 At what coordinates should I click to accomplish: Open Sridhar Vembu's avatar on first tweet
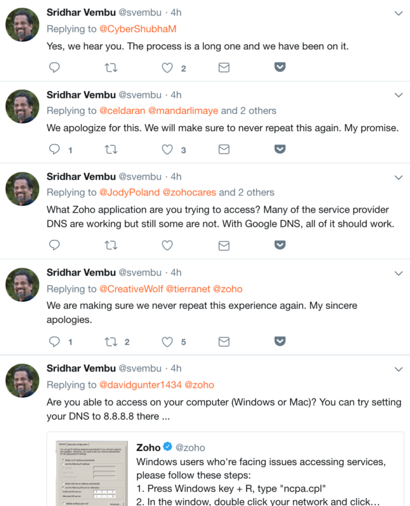point(23,25)
